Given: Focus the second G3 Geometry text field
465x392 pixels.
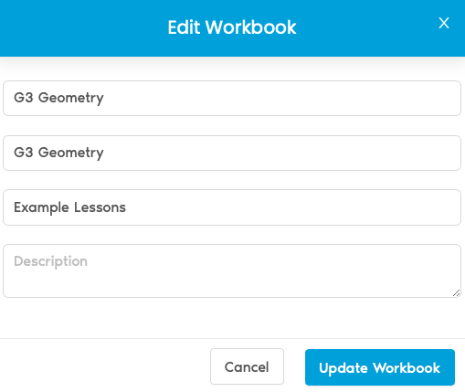Looking at the screenshot, I should coord(232,153).
